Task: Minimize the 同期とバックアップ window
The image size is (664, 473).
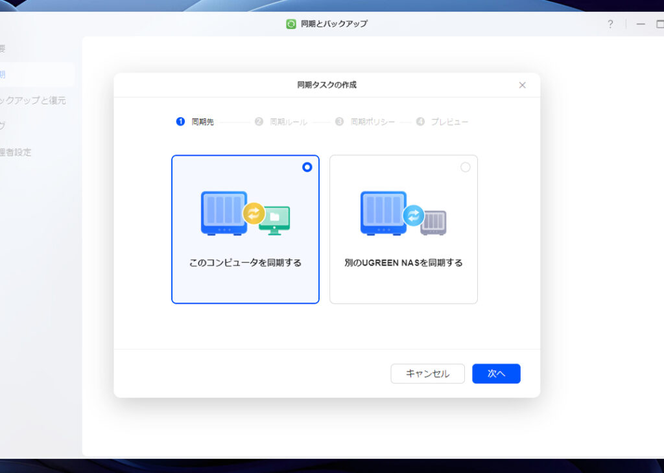Action: tap(641, 24)
